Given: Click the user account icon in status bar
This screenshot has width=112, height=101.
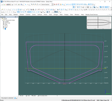Looking at the screenshot, I should coord(15,98).
